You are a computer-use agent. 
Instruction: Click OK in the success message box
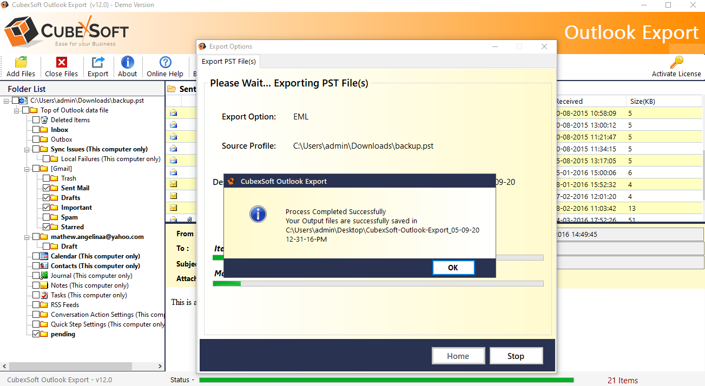[453, 268]
